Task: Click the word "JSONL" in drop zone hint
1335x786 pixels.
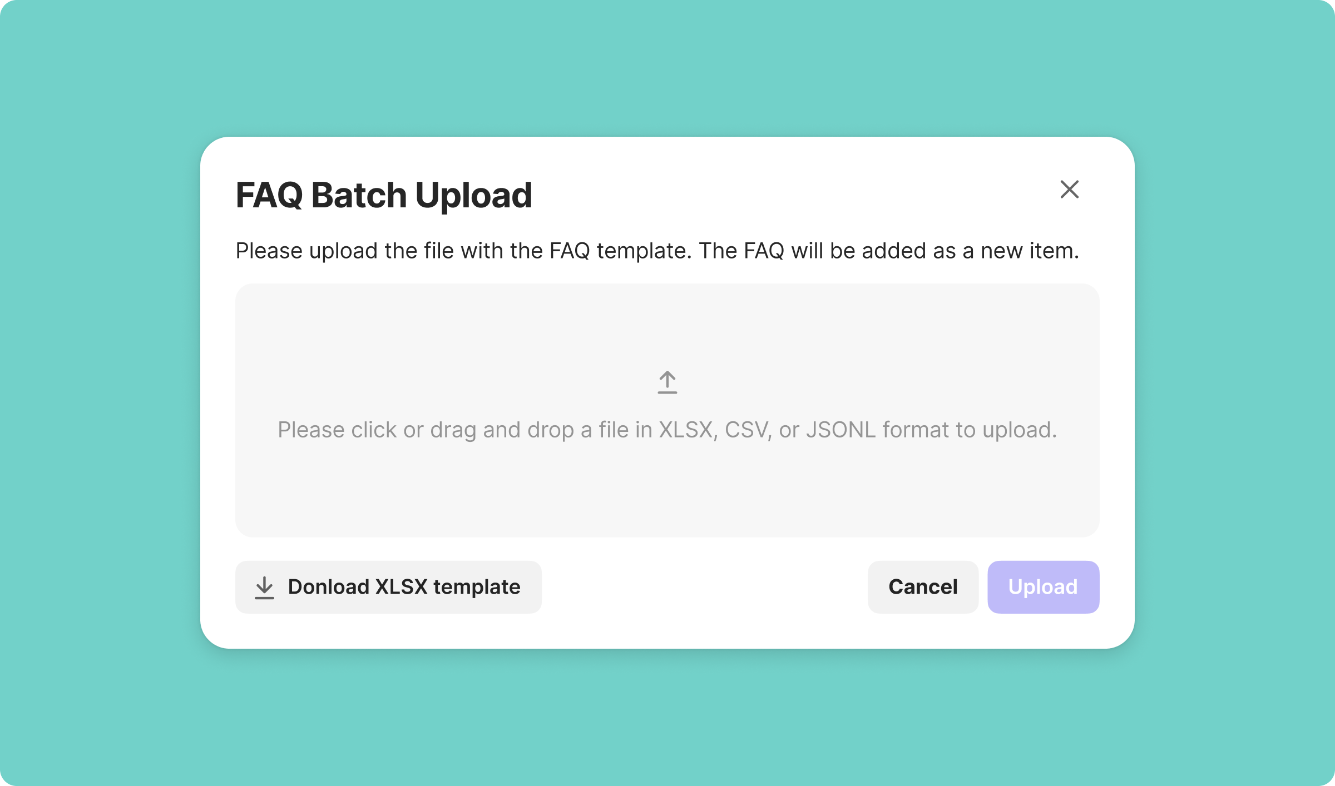Action: coord(840,430)
